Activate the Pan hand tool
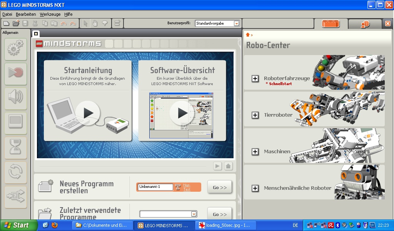394x231 pixels. tap(95, 23)
